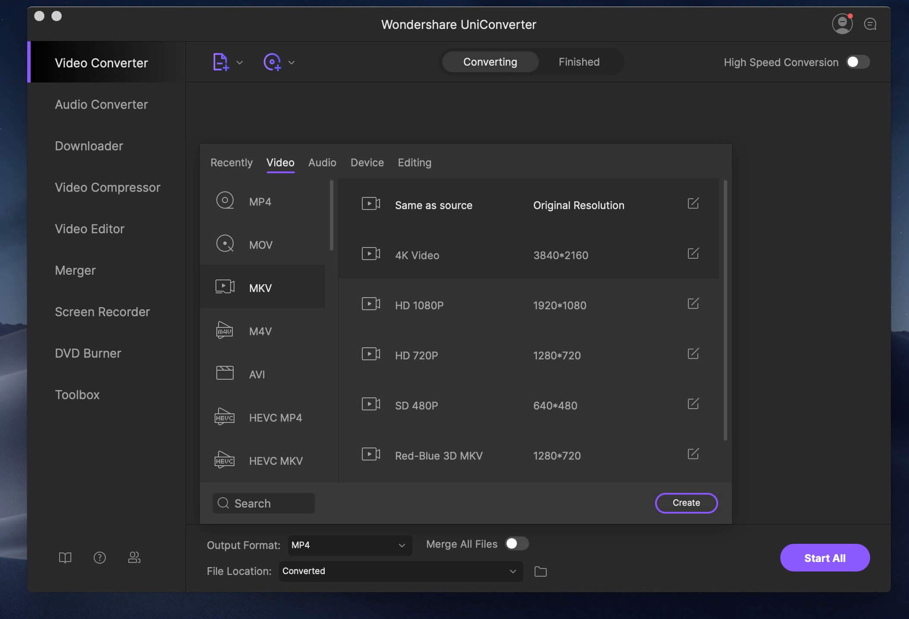Image resolution: width=909 pixels, height=619 pixels.
Task: Click the M4V format icon
Action: (225, 330)
